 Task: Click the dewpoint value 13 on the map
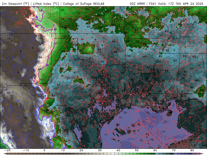[x=25, y=86]
